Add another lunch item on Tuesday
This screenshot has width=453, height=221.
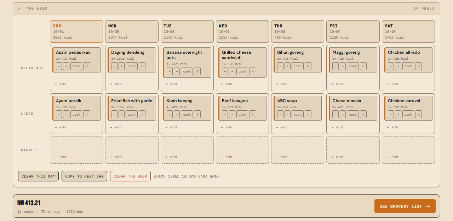(171, 127)
